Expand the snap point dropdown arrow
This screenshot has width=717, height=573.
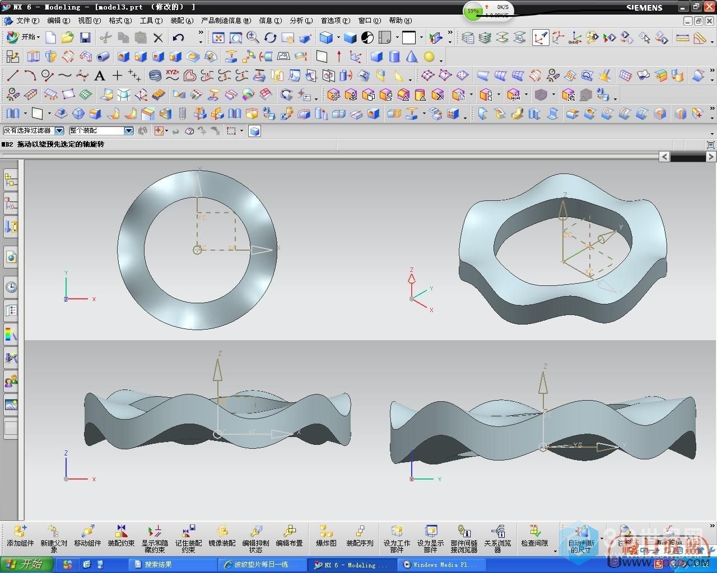point(167,131)
